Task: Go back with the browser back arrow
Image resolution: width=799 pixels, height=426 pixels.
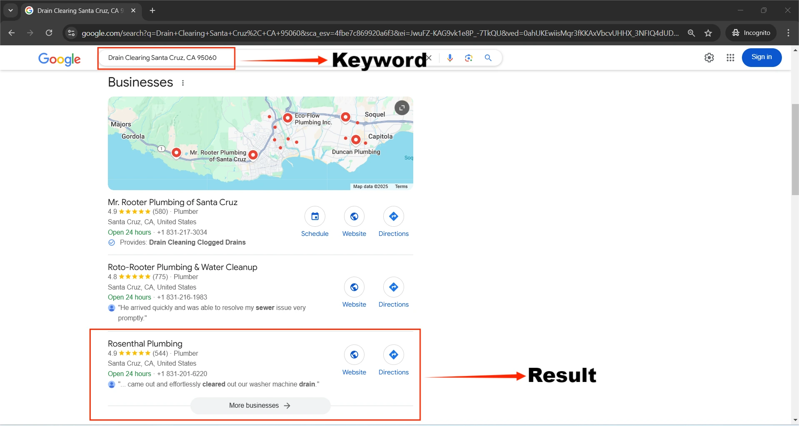Action: pyautogui.click(x=11, y=33)
